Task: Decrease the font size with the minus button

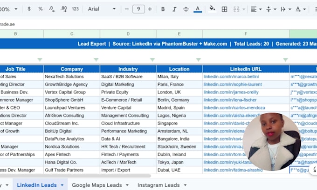Action: coord(127,9)
